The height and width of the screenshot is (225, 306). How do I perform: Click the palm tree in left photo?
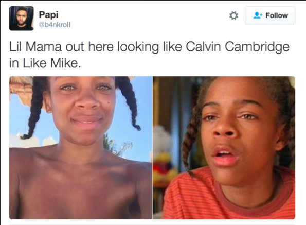[x=117, y=146]
